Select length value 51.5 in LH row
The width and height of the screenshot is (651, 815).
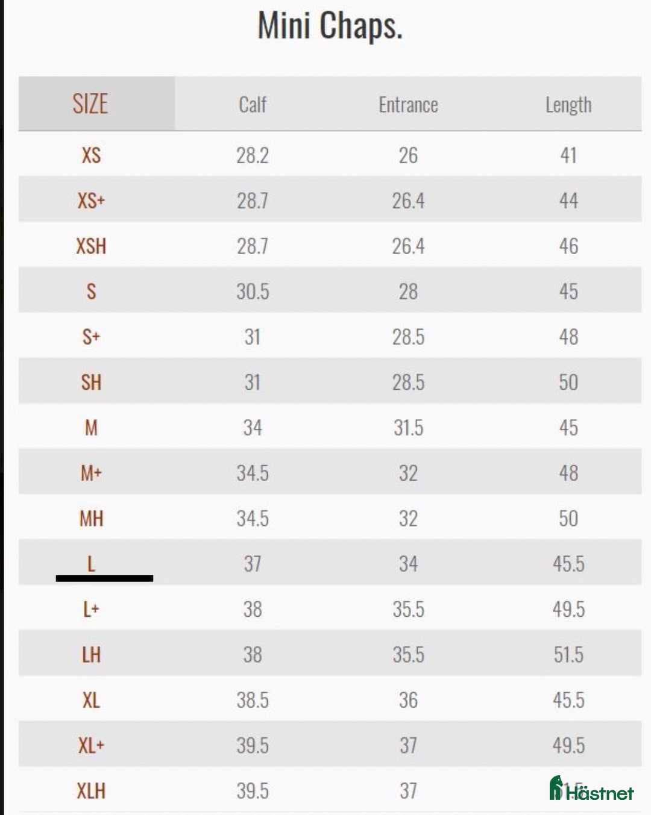568,655
